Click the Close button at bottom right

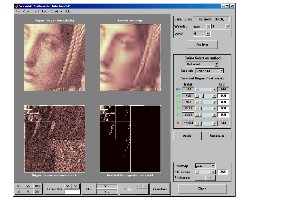pos(202,189)
